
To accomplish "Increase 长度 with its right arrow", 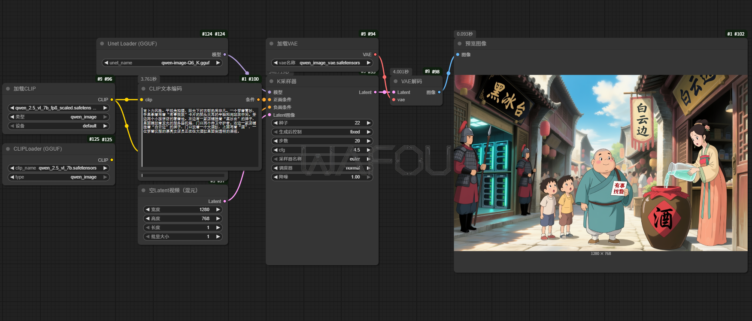I will 218,227.
